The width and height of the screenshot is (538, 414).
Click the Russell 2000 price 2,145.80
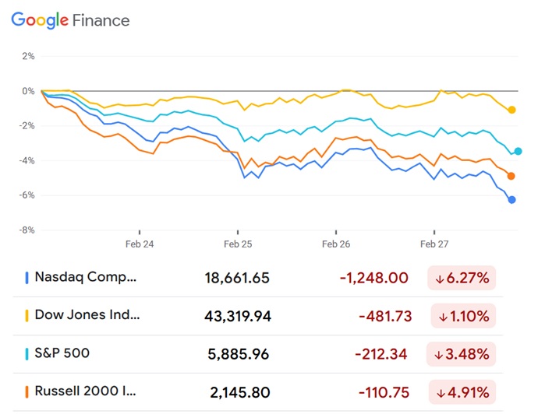[x=239, y=391]
